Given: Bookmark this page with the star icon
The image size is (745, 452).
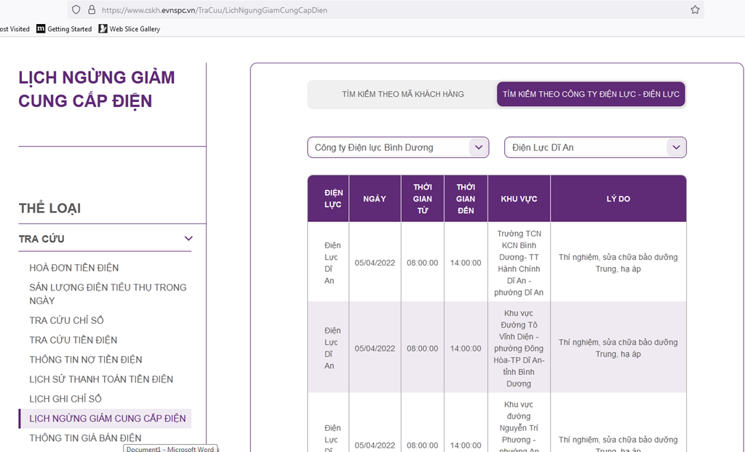Looking at the screenshot, I should [x=695, y=9].
